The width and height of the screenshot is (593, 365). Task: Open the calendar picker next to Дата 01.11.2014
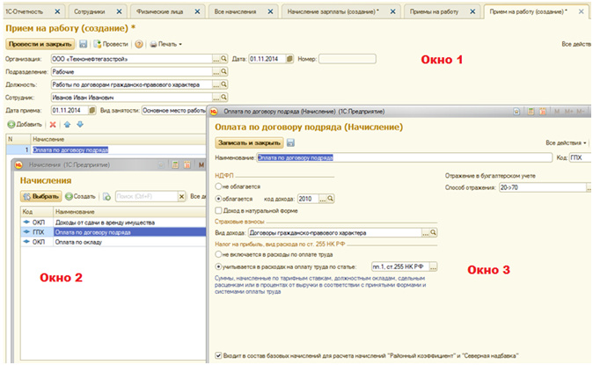[x=289, y=59]
